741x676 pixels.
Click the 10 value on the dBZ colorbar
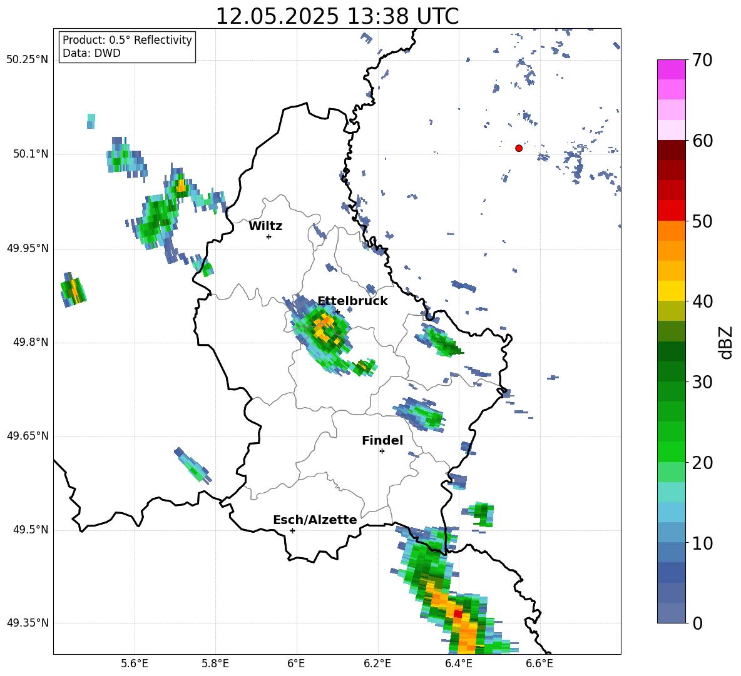click(x=702, y=543)
